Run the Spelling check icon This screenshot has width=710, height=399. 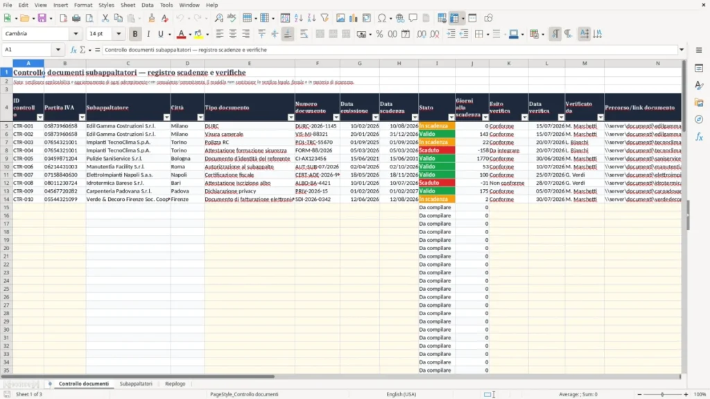point(232,18)
